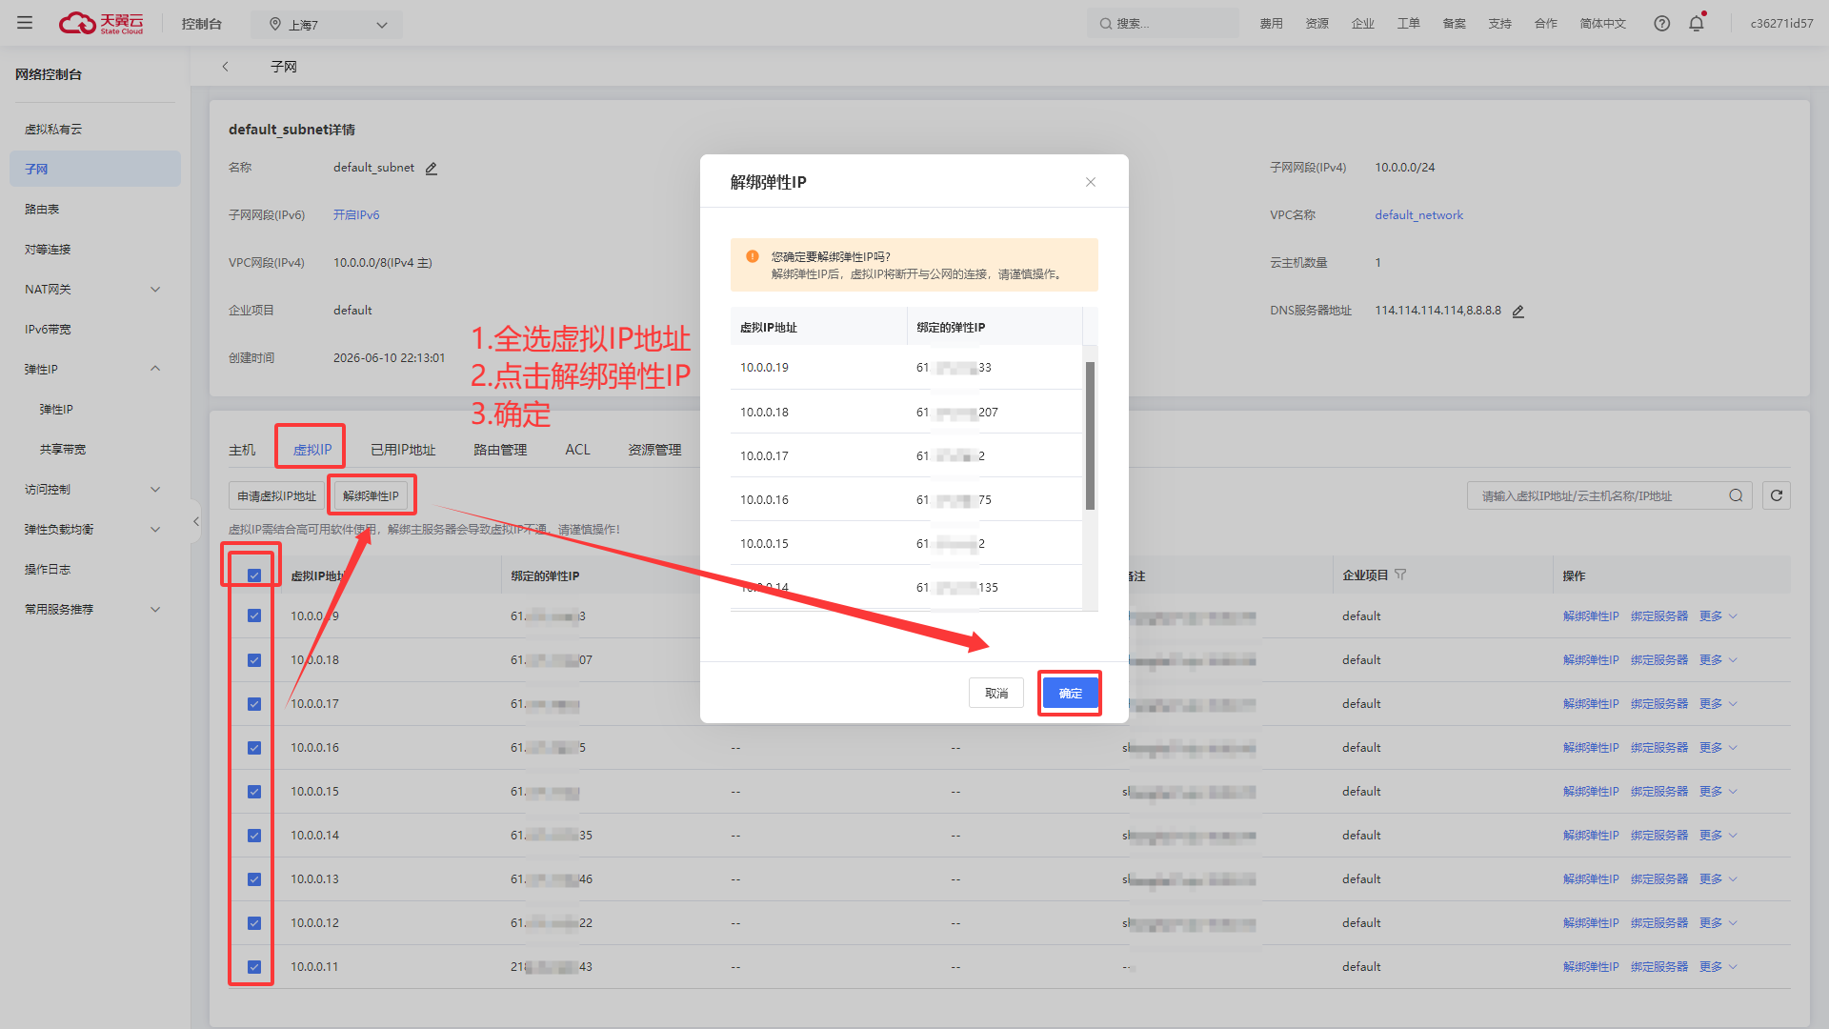Screen dimensions: 1829x1029
Task: Uncheck the 10.0.0.17 row checkbox
Action: (254, 704)
